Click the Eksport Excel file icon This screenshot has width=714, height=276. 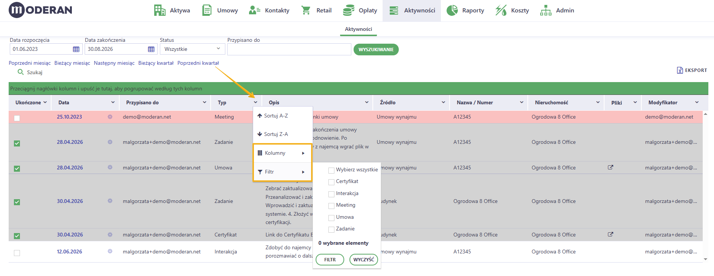tap(680, 70)
